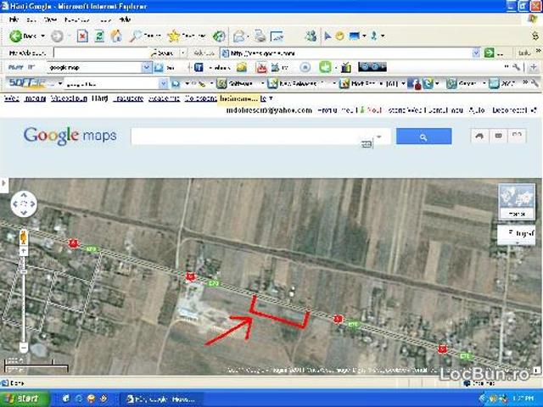Viewport: 543px width, 407px height.
Task: Toggle the on-screen keyboard in search box
Action: (367, 144)
